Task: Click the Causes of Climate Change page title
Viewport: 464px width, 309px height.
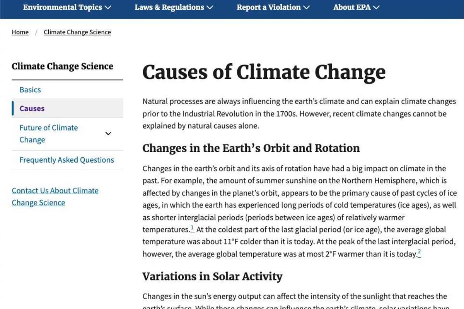Action: coord(264,72)
